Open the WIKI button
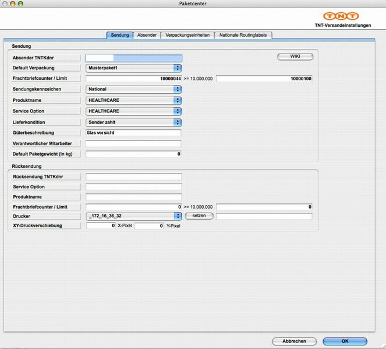 coord(295,57)
